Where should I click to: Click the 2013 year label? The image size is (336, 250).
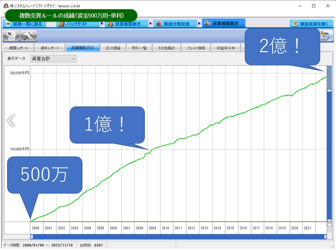(x=204, y=228)
